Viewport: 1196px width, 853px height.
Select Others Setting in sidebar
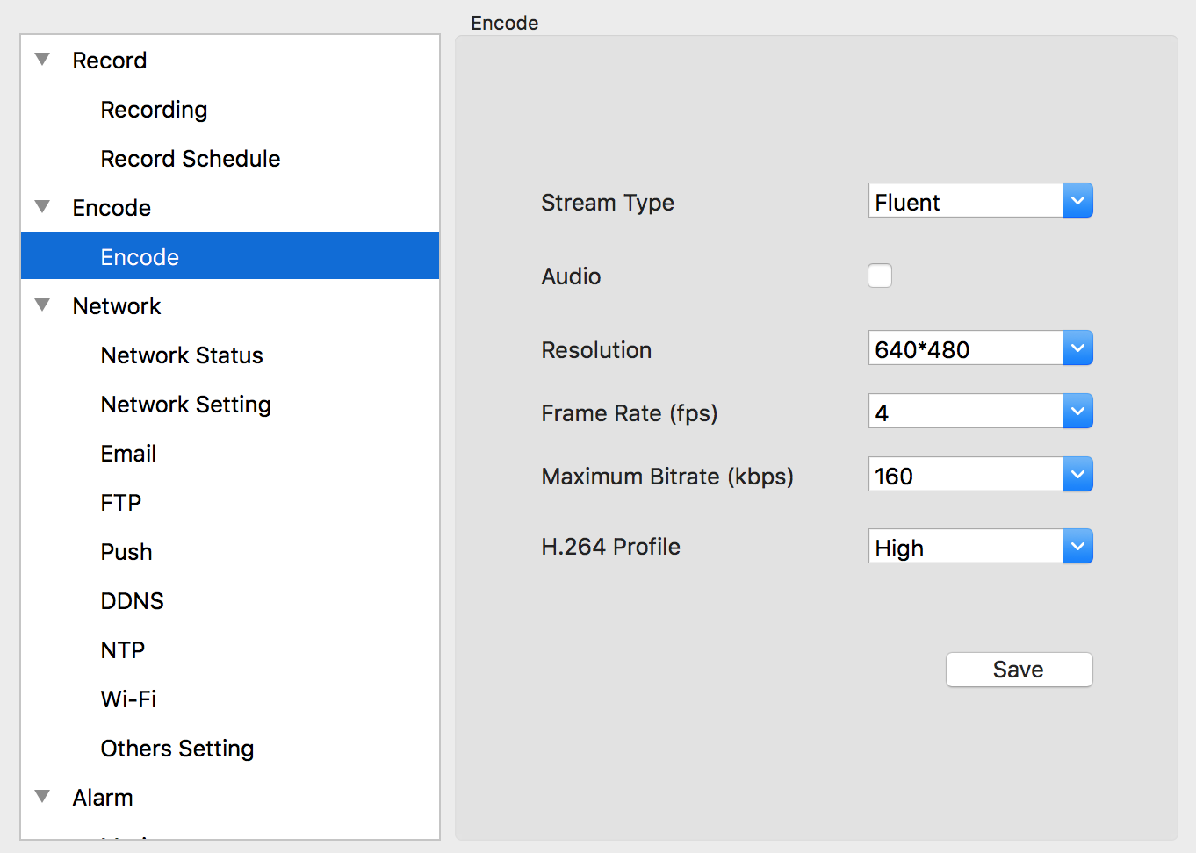(x=177, y=749)
